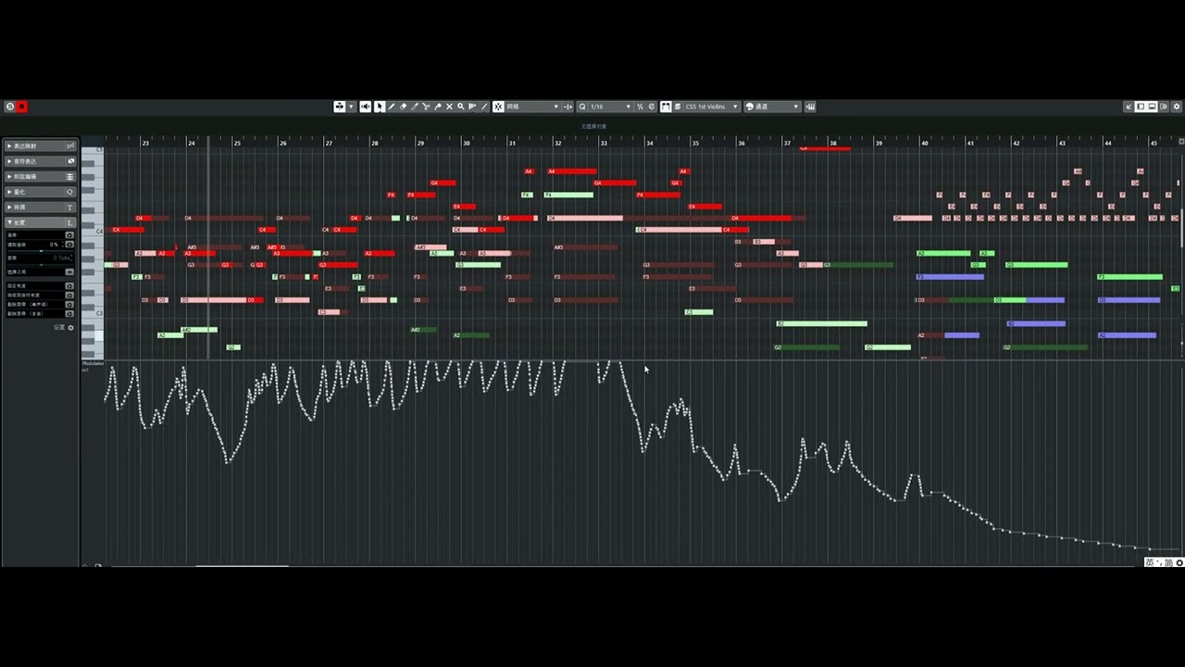The height and width of the screenshot is (667, 1185).
Task: Click the solo editor icon at top left
Action: point(10,107)
